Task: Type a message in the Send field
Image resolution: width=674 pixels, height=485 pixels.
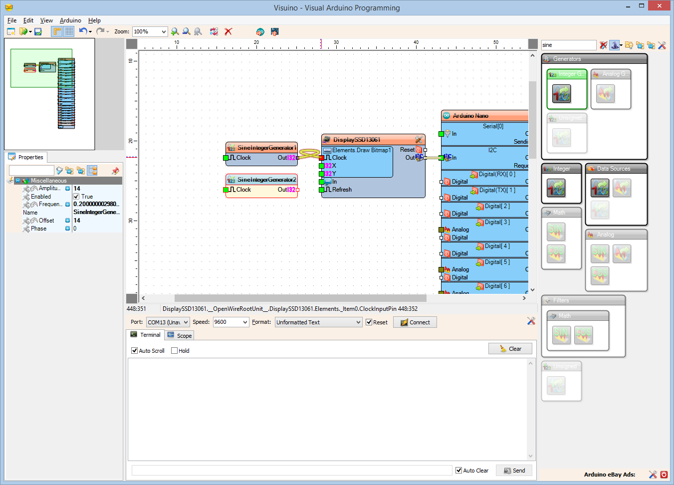Action: 289,470
